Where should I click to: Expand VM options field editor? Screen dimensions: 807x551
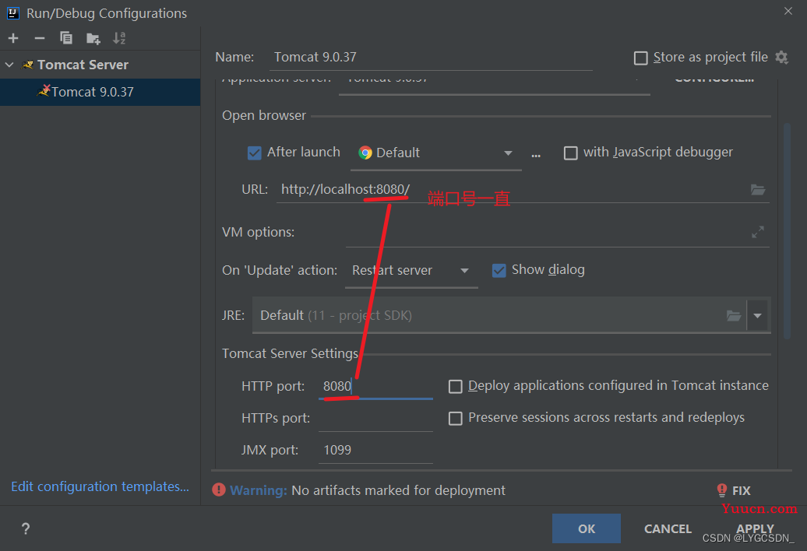(x=758, y=232)
